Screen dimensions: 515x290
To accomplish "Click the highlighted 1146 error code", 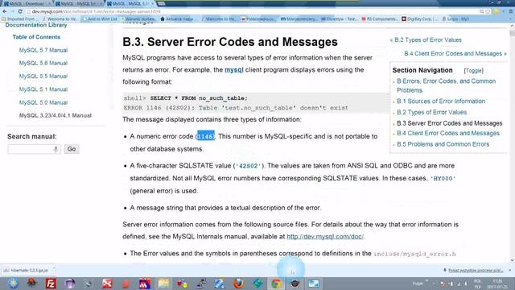I will [205, 136].
